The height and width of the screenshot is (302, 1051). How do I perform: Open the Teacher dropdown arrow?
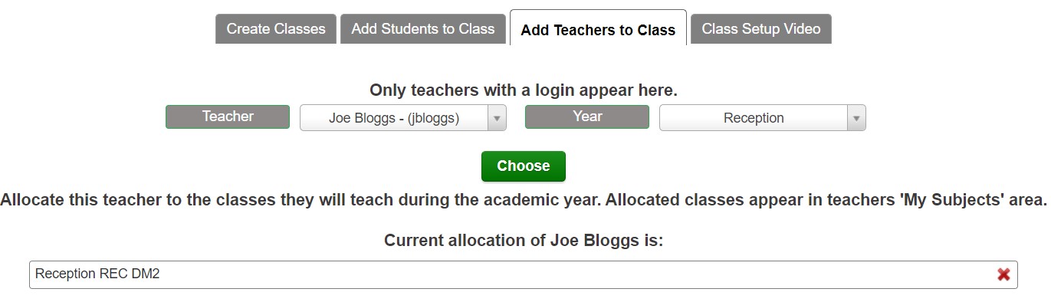(x=497, y=118)
